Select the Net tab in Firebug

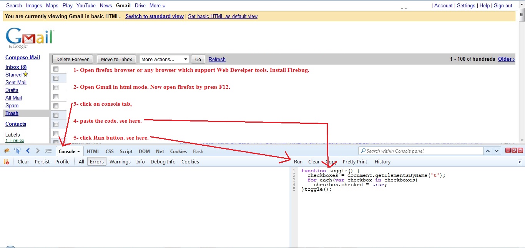pos(160,151)
